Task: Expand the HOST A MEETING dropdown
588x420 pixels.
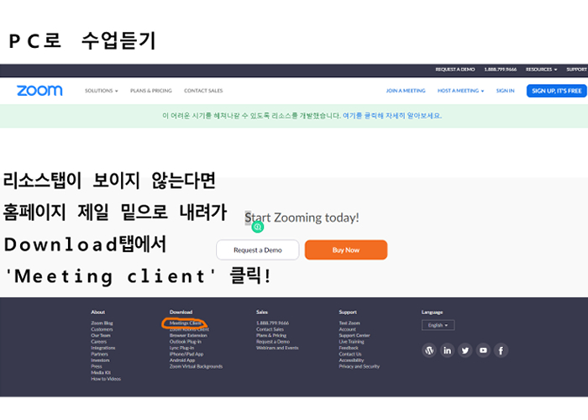Action: pos(460,91)
